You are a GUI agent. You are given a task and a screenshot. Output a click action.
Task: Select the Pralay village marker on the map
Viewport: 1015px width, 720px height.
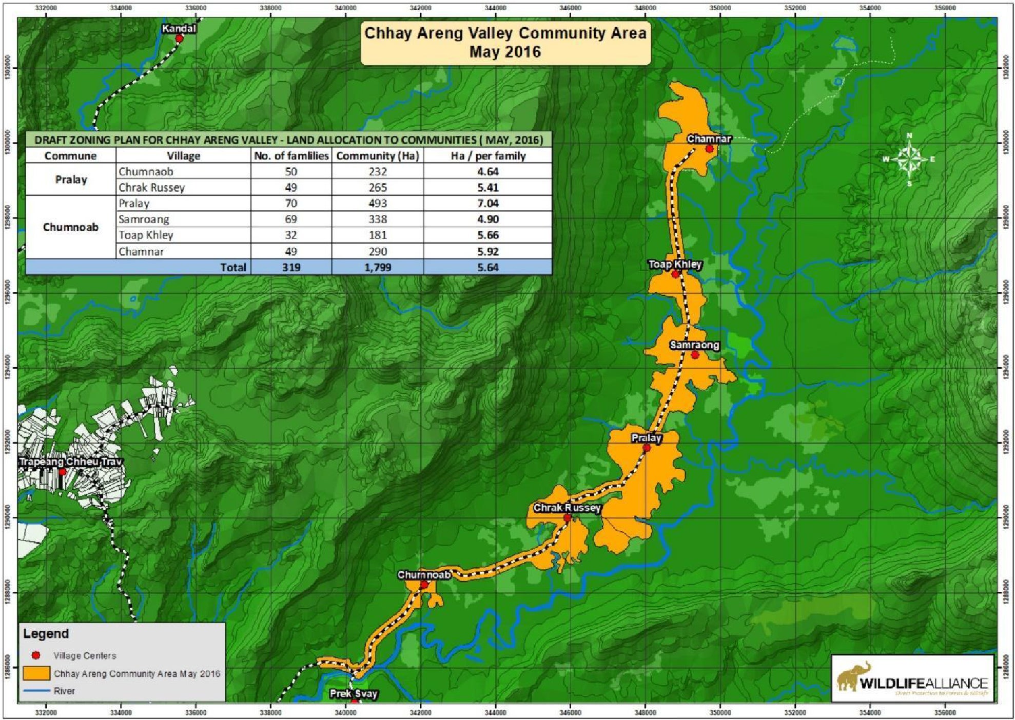(x=646, y=448)
